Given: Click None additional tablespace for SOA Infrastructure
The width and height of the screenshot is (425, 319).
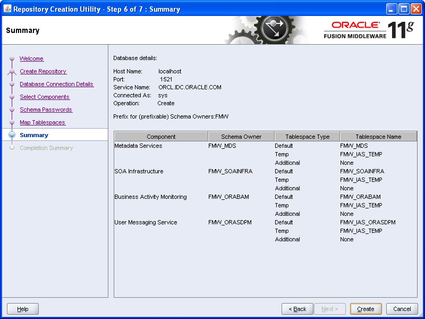Looking at the screenshot, I should tap(347, 188).
